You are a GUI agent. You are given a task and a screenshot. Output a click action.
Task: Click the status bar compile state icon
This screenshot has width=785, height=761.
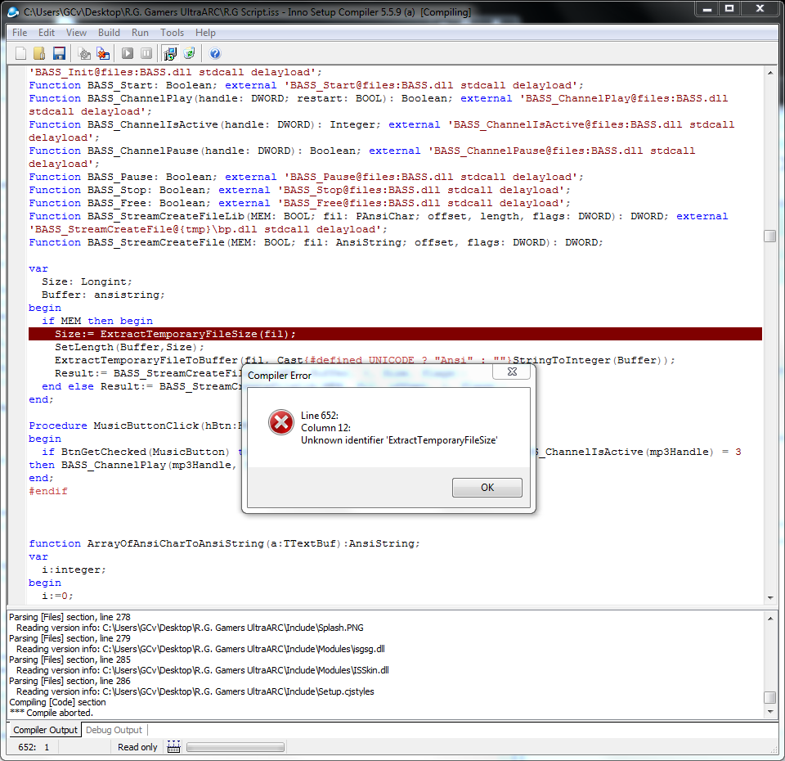coord(173,746)
